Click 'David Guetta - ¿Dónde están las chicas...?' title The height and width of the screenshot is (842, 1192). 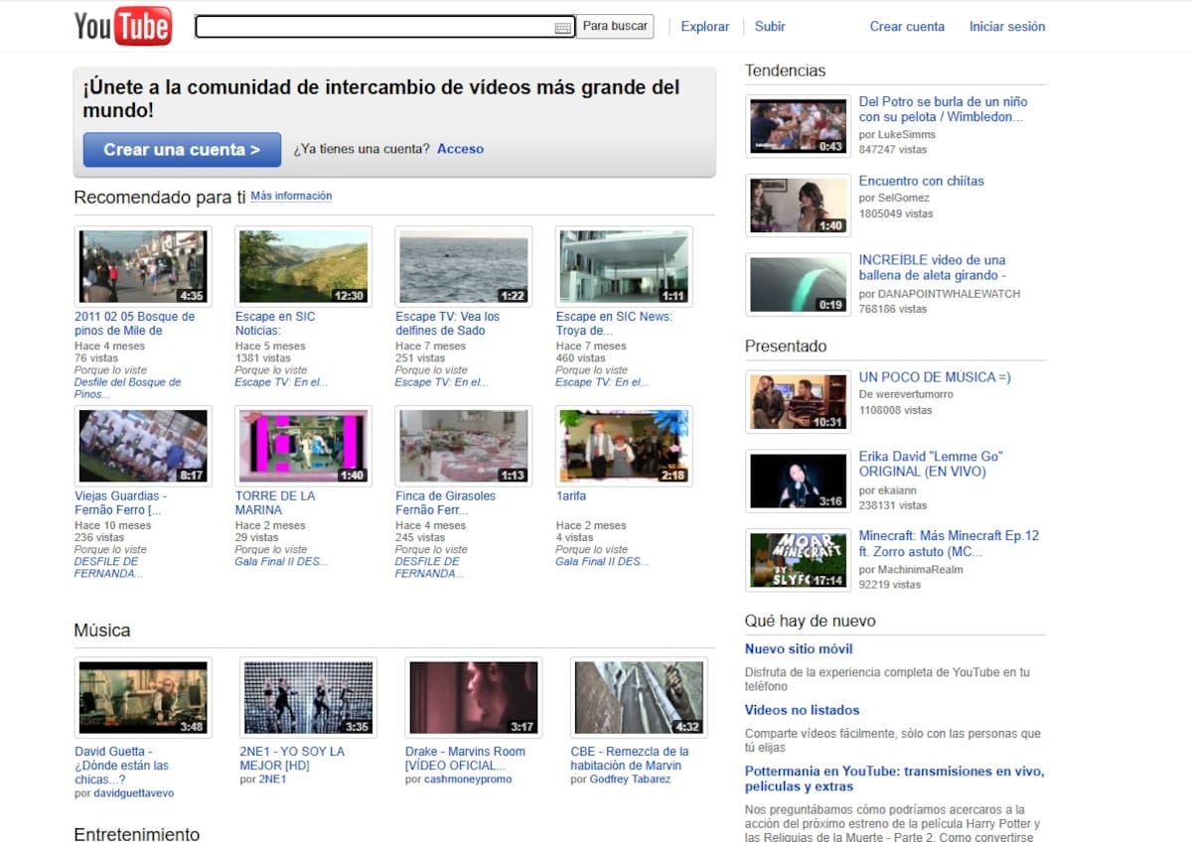[x=122, y=766]
